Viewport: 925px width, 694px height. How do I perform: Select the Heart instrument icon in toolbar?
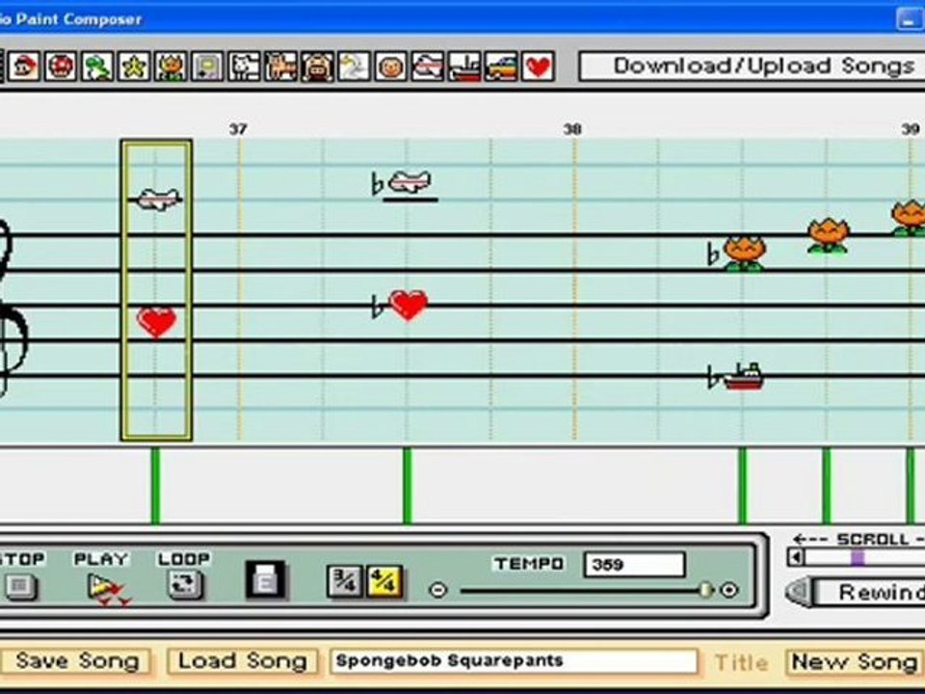[x=538, y=67]
